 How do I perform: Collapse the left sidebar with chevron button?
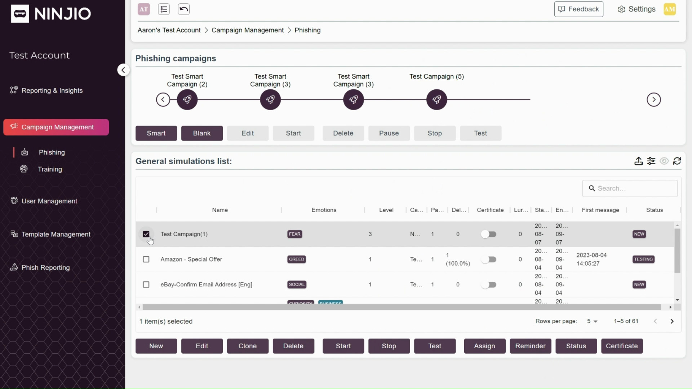click(x=123, y=70)
